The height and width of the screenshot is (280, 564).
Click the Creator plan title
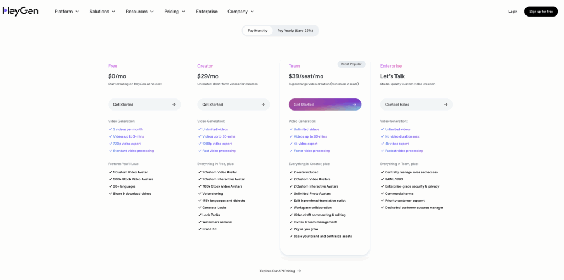[x=205, y=66]
